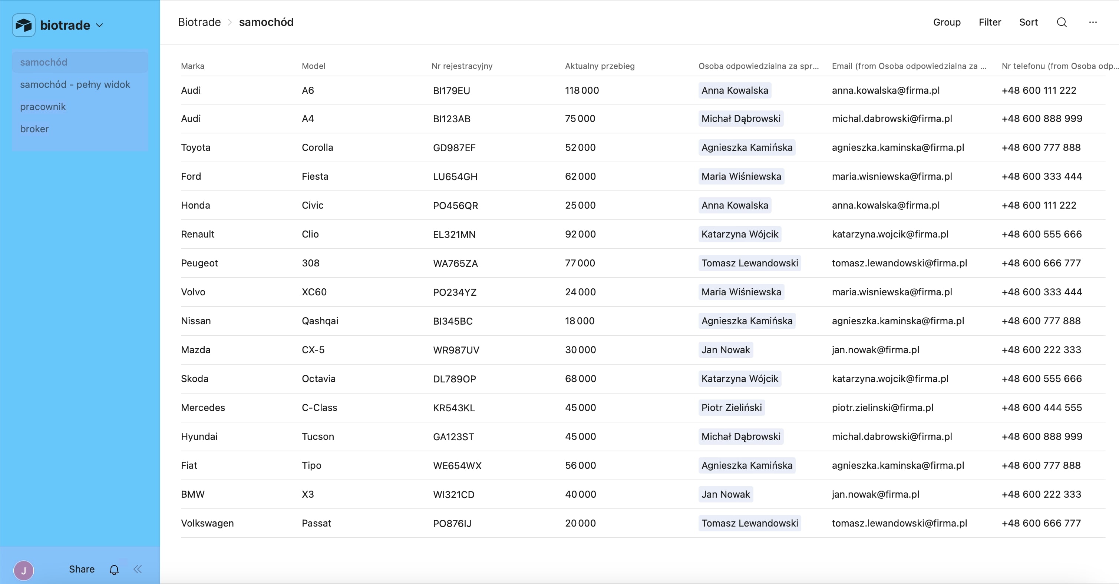Switch to the pracownik view
Viewport: 1119px width, 584px height.
pos(80,106)
